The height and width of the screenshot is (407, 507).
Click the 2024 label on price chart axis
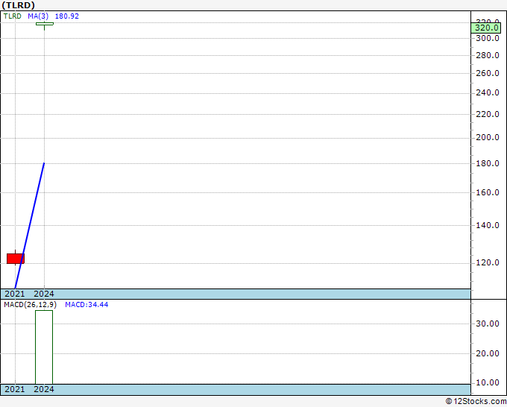[44, 294]
